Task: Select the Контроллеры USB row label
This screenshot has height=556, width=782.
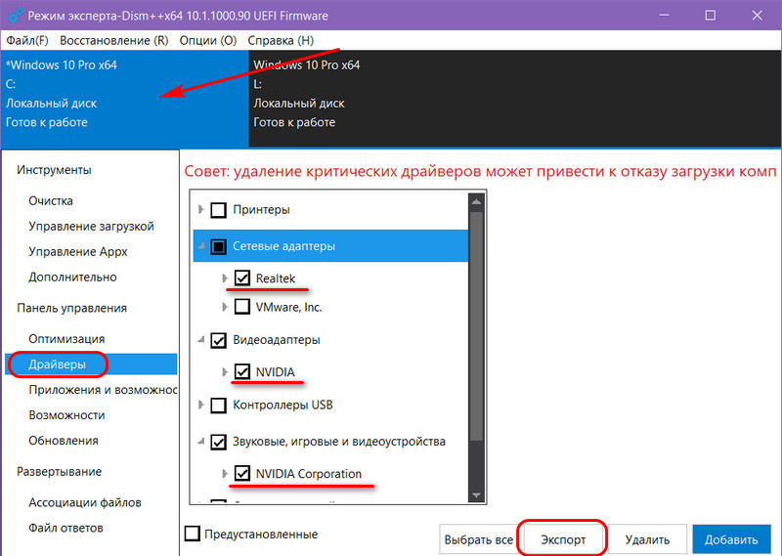Action: [x=282, y=405]
